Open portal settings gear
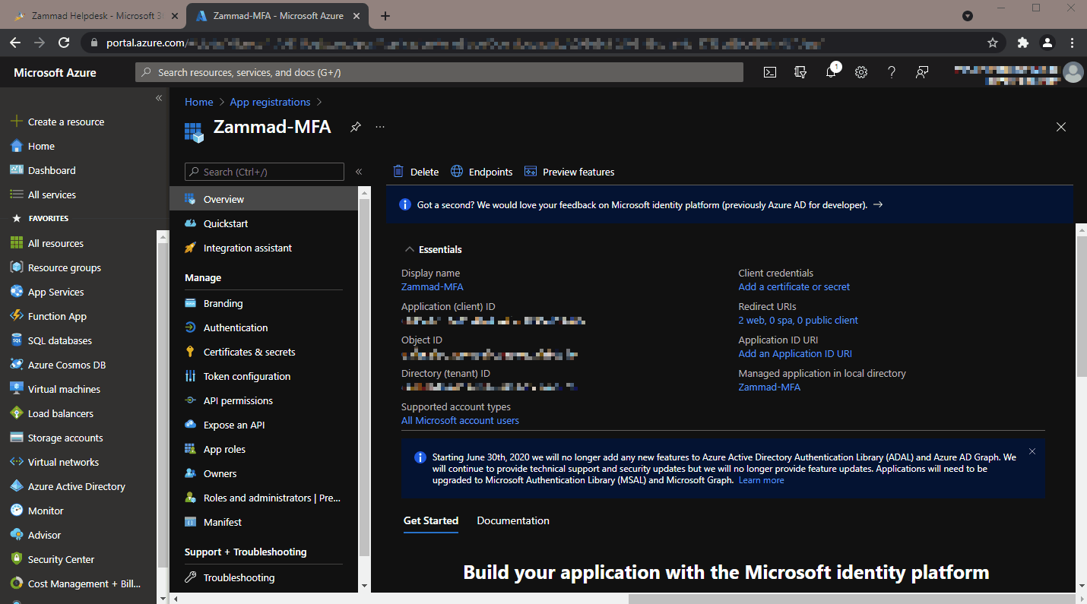1087x604 pixels. point(861,72)
